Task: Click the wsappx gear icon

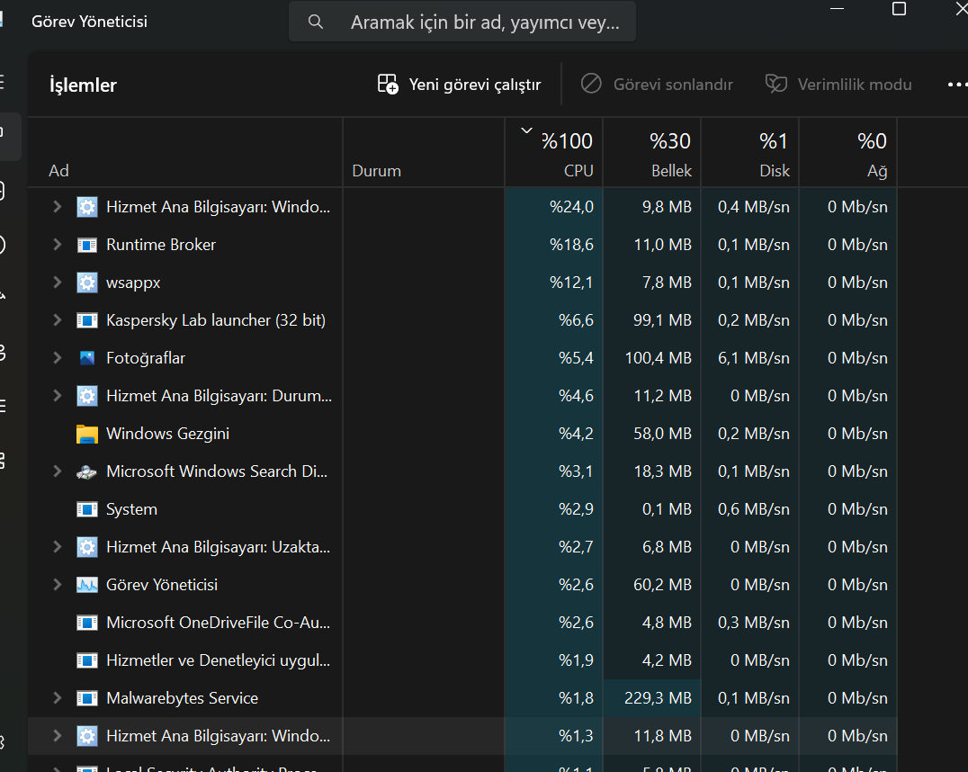Action: tap(87, 283)
